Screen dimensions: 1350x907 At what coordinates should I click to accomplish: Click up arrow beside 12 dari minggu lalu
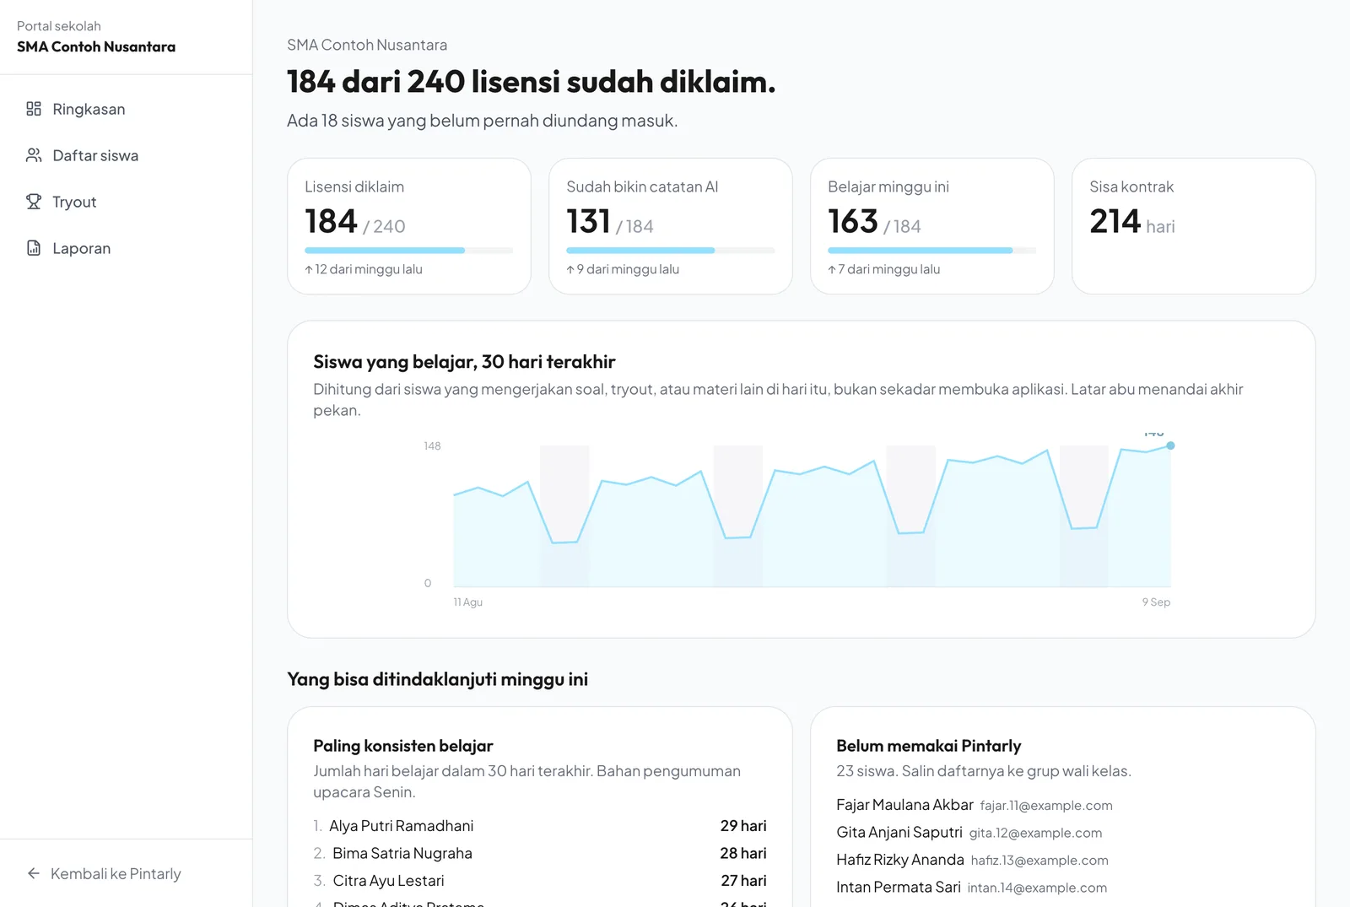309,269
